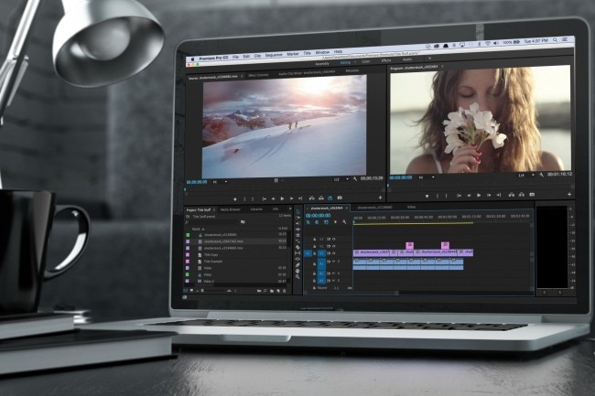Click trash icon in Project panel
Viewport: 595px width, 396px height.
pos(285,291)
